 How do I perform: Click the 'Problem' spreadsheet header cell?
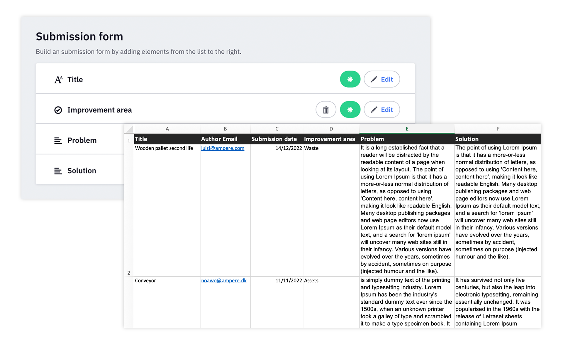[407, 139]
